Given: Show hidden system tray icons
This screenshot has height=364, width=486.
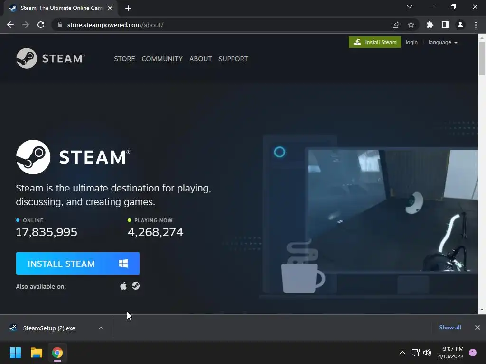Looking at the screenshot, I should click(x=402, y=353).
